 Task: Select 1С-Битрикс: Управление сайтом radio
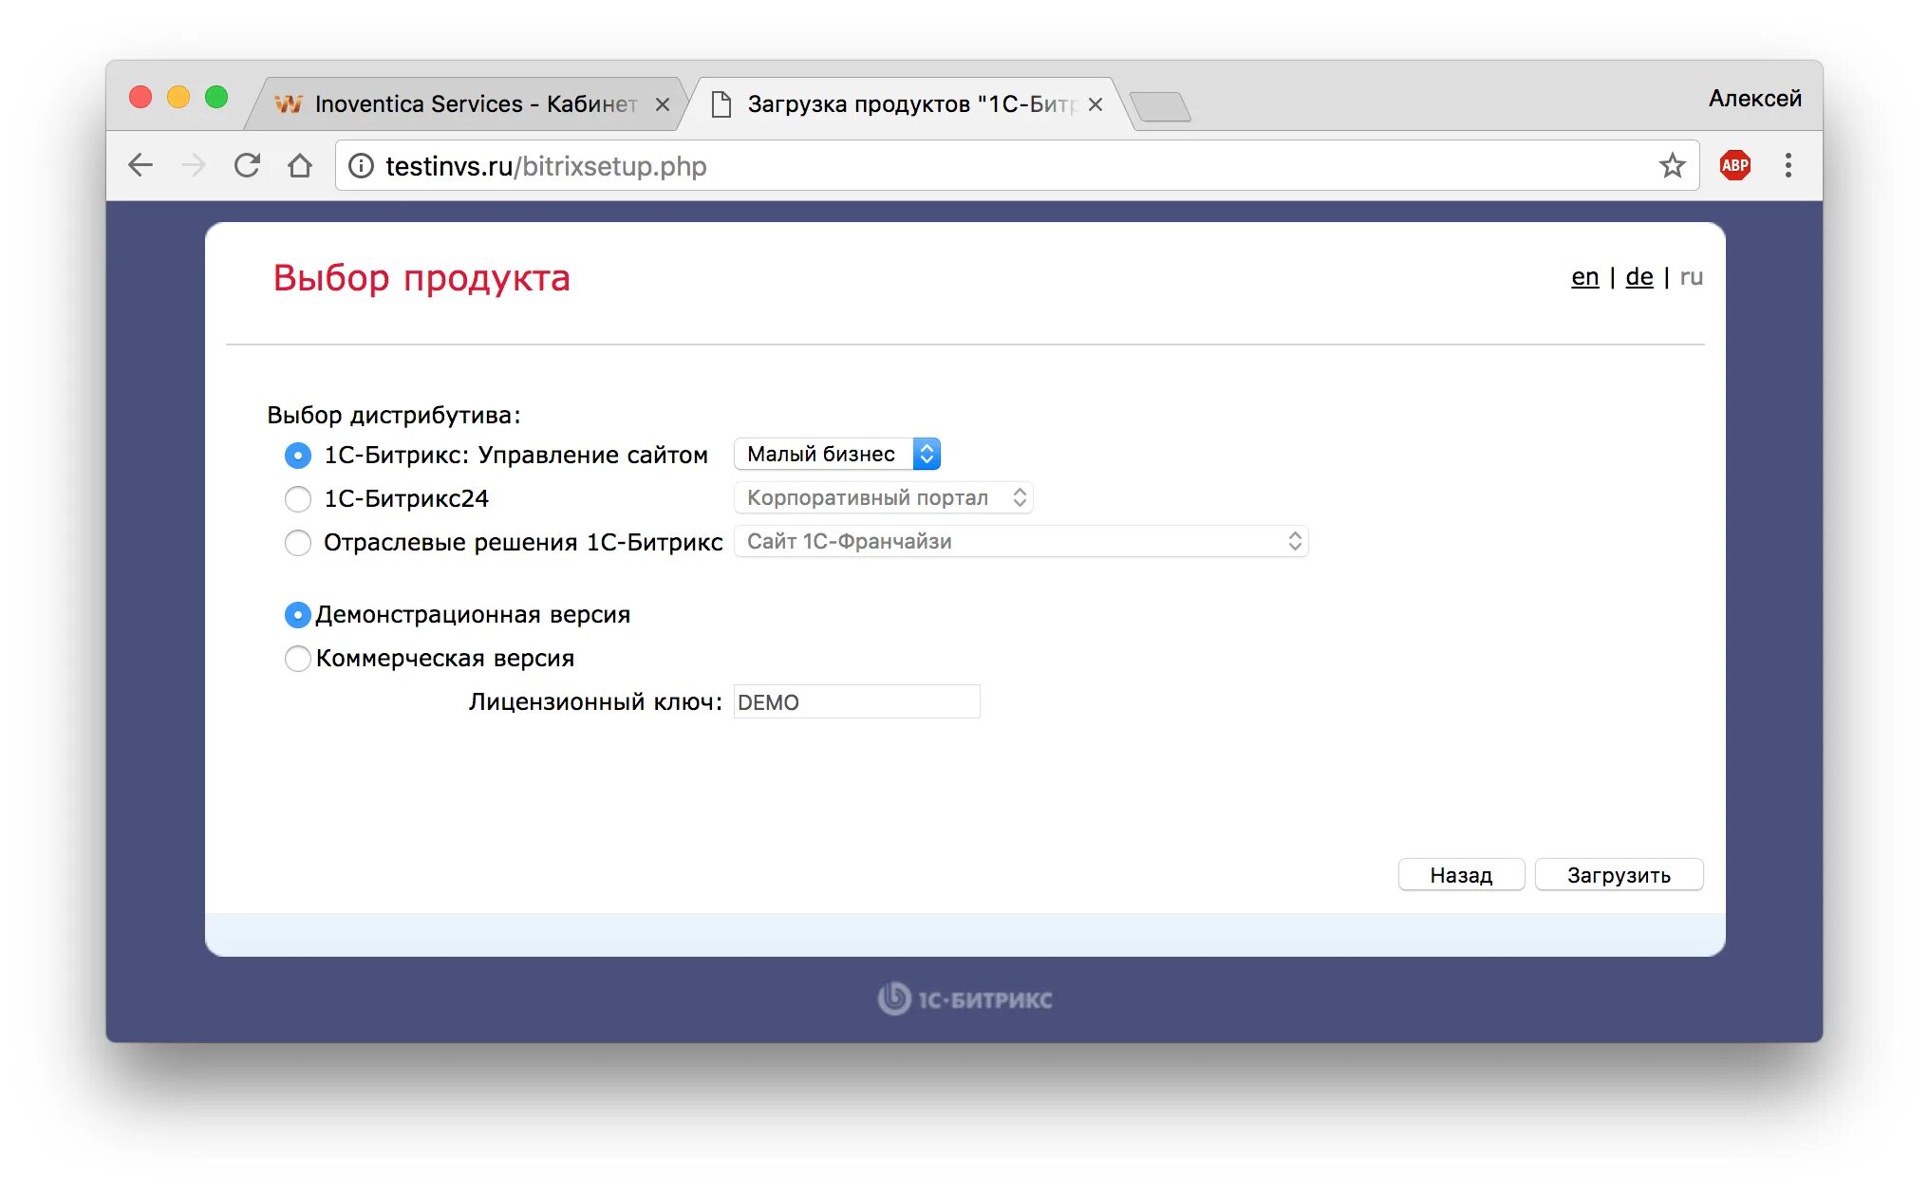click(298, 456)
